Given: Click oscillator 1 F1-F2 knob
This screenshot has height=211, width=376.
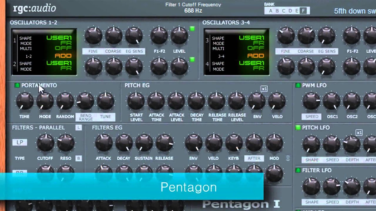Looking at the screenshot, I should [159, 36].
